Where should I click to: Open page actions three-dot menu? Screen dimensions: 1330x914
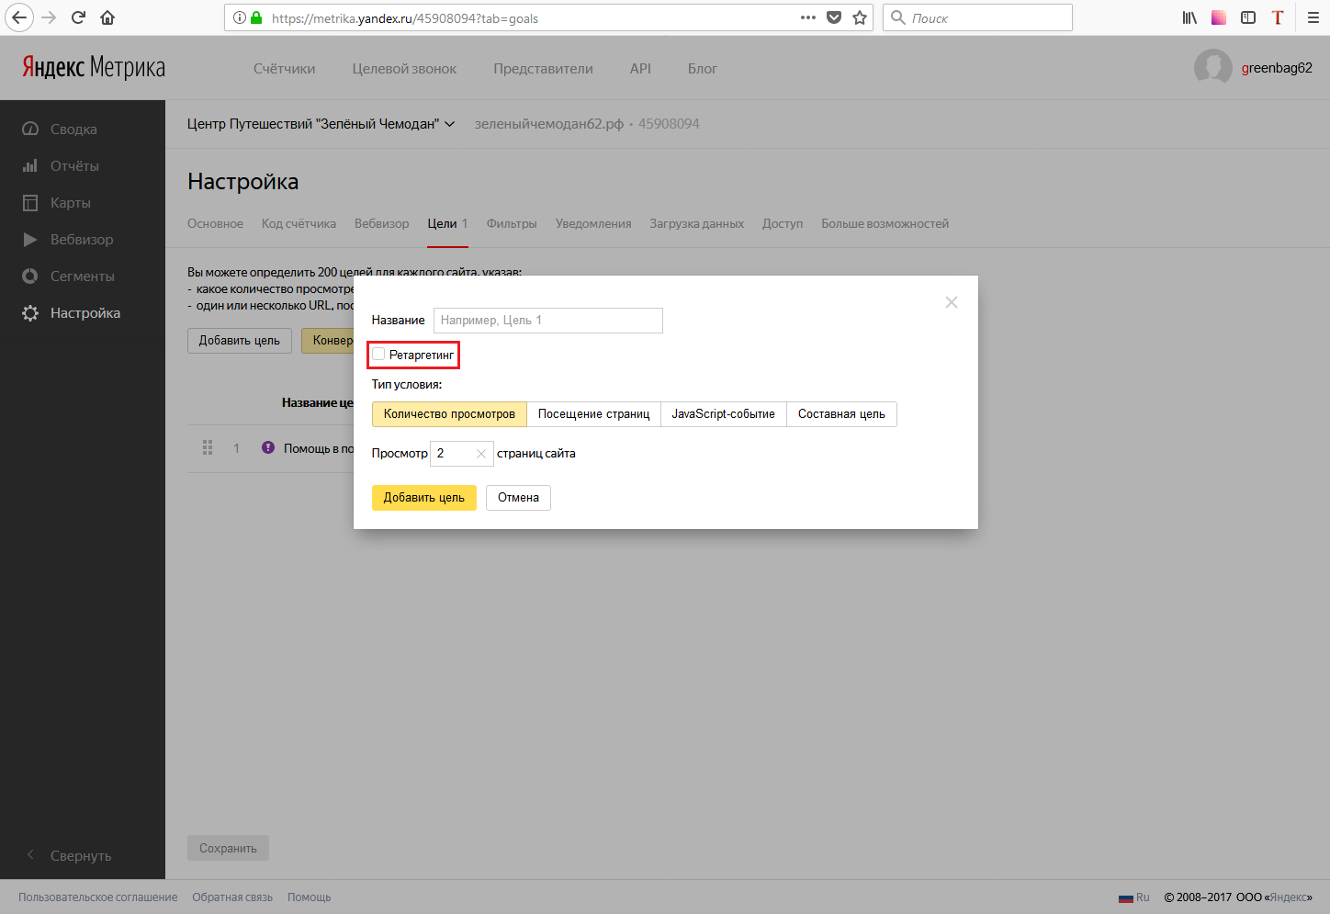click(808, 17)
